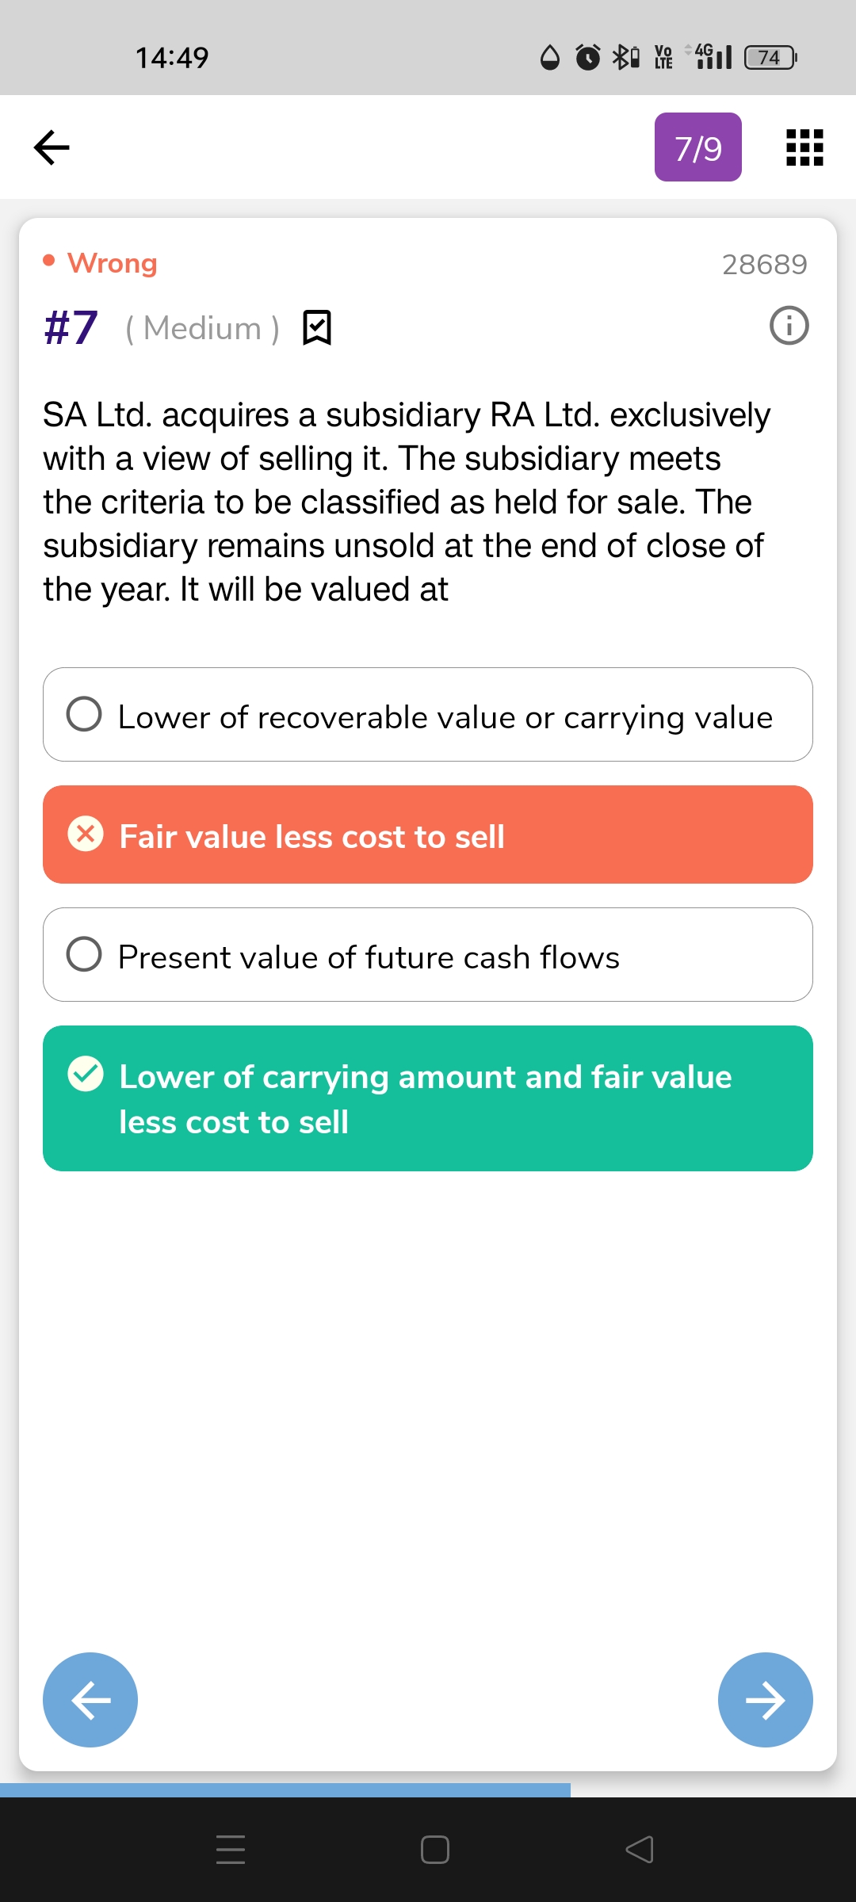Open the question info icon

(x=789, y=326)
